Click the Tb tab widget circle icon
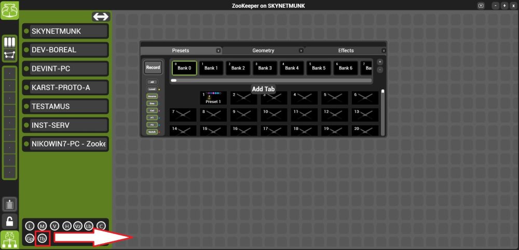This screenshot has width=519, height=250. (x=42, y=238)
